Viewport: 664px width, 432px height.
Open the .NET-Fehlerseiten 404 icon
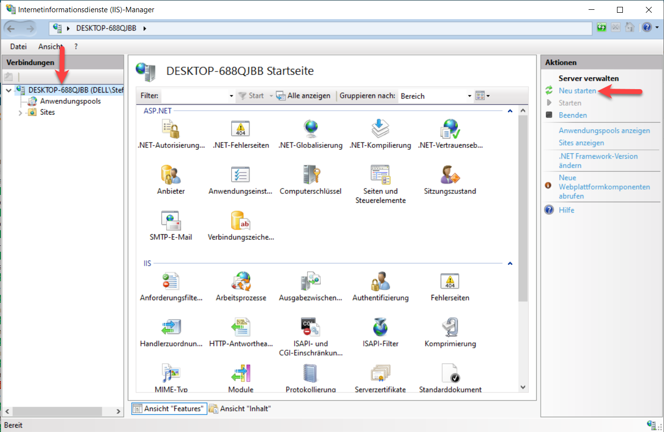pyautogui.click(x=240, y=129)
